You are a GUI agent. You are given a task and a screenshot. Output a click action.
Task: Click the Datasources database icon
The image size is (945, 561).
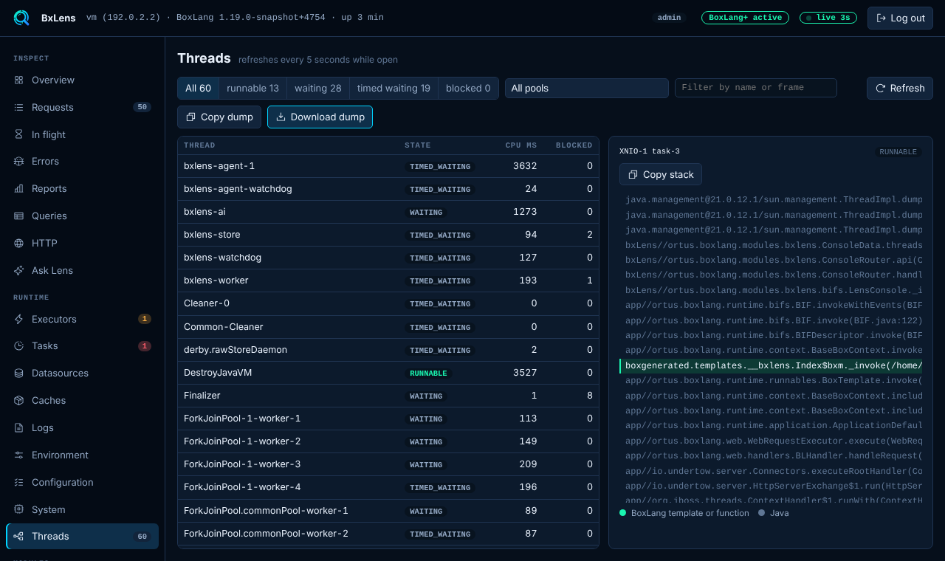(x=18, y=373)
